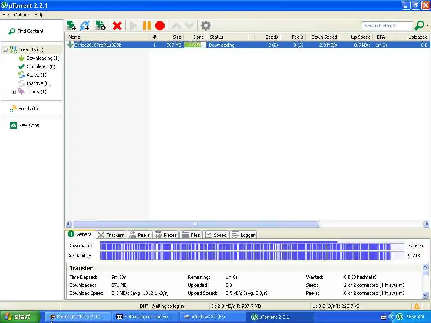This screenshot has width=431, height=323.
Task: Move torrent up the queue arrow
Action: [176, 26]
